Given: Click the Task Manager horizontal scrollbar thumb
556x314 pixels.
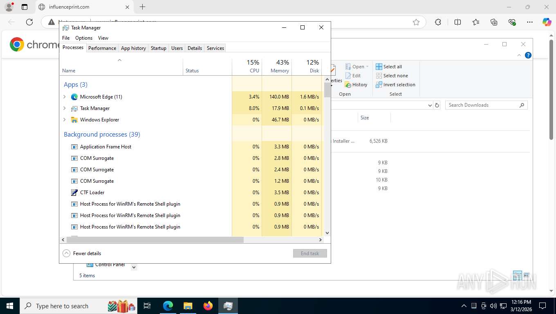Looking at the screenshot, I should point(155,240).
